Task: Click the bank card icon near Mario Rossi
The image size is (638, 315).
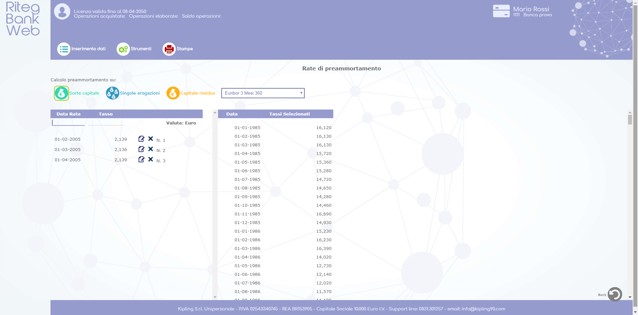Action: click(x=501, y=11)
